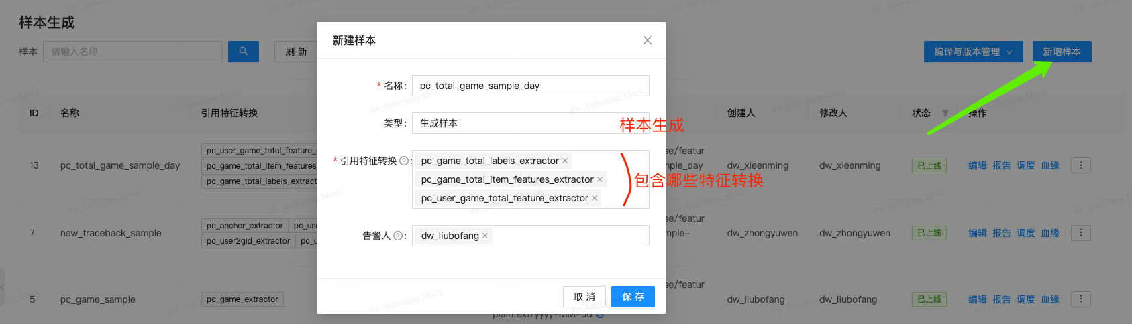The height and width of the screenshot is (324, 1132).
Task: Expand the 编译与版本管理 dropdown
Action: coord(973,52)
